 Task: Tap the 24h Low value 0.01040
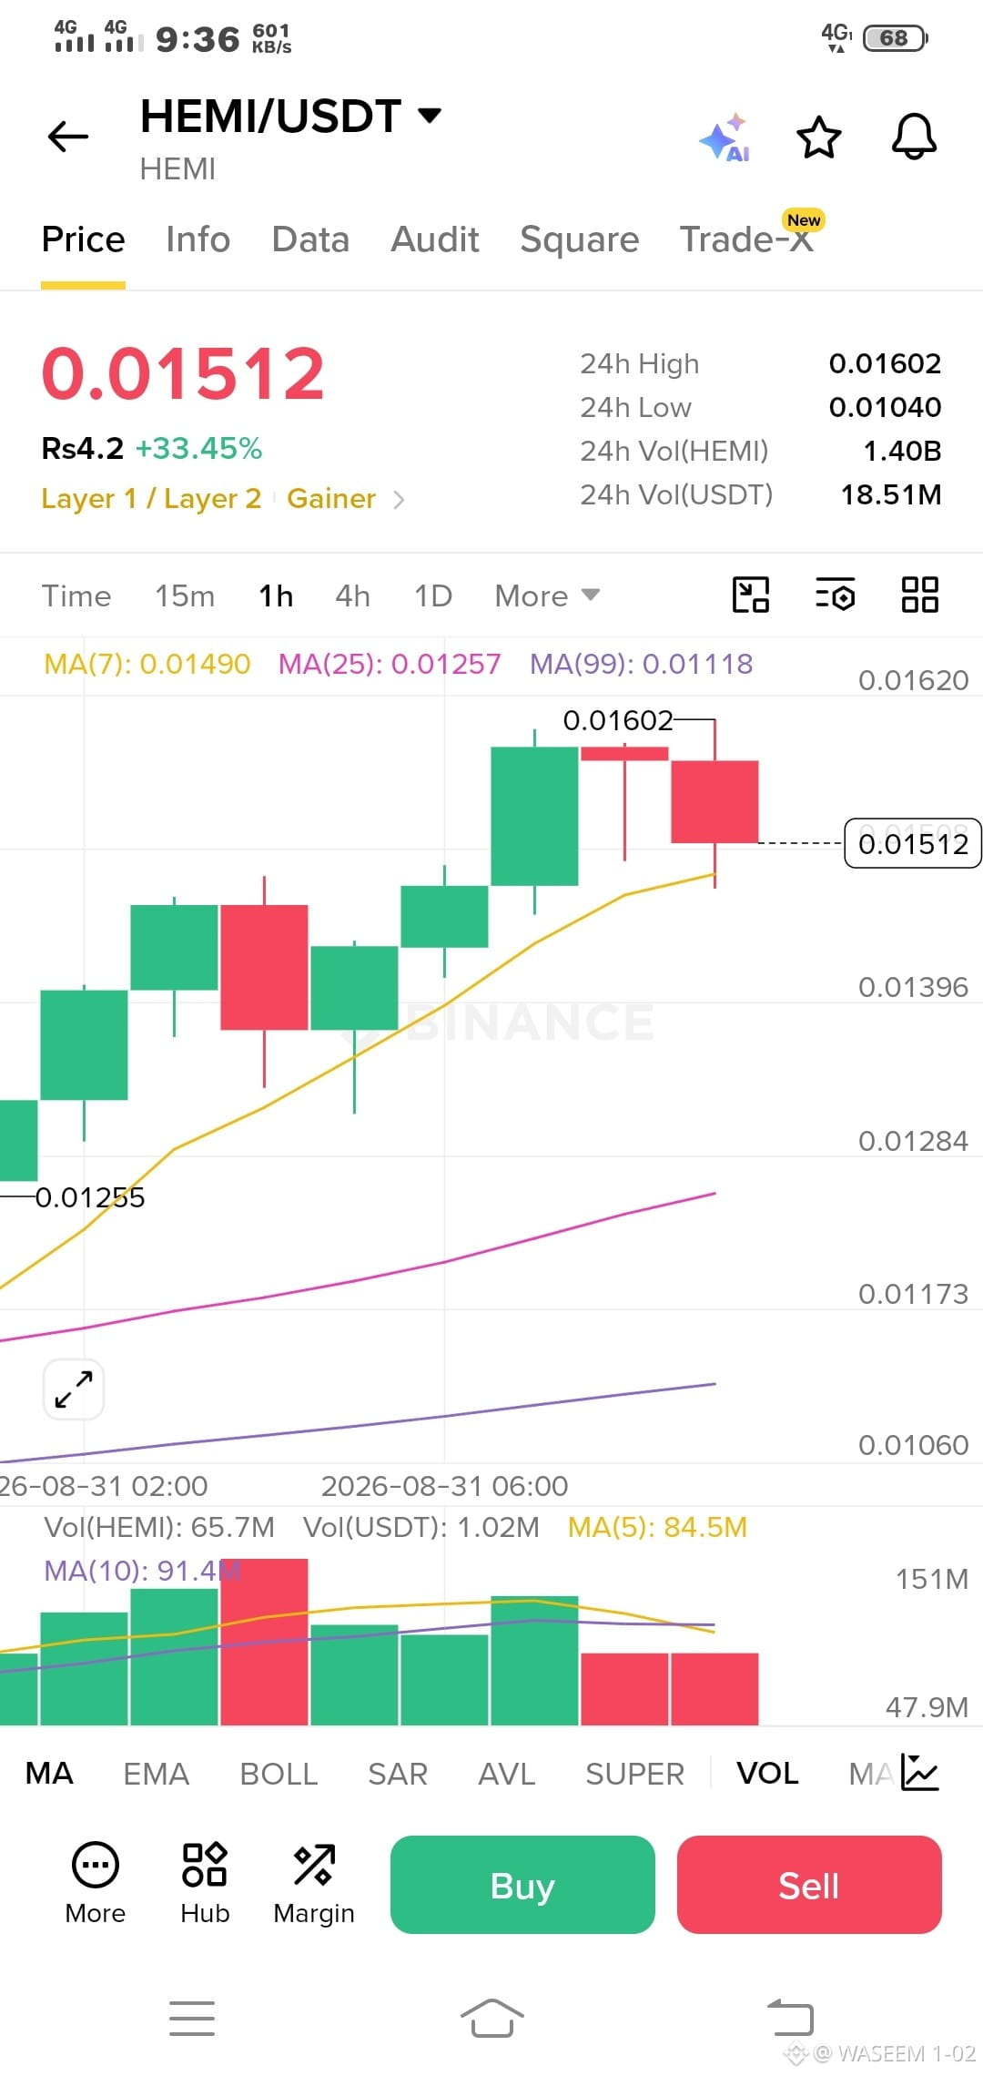click(885, 407)
